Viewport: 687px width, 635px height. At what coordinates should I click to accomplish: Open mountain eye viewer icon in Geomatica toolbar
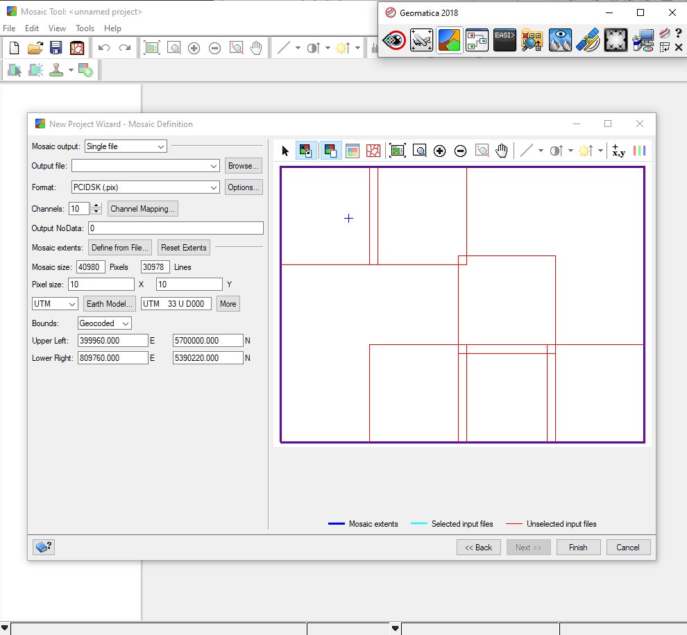(x=560, y=40)
